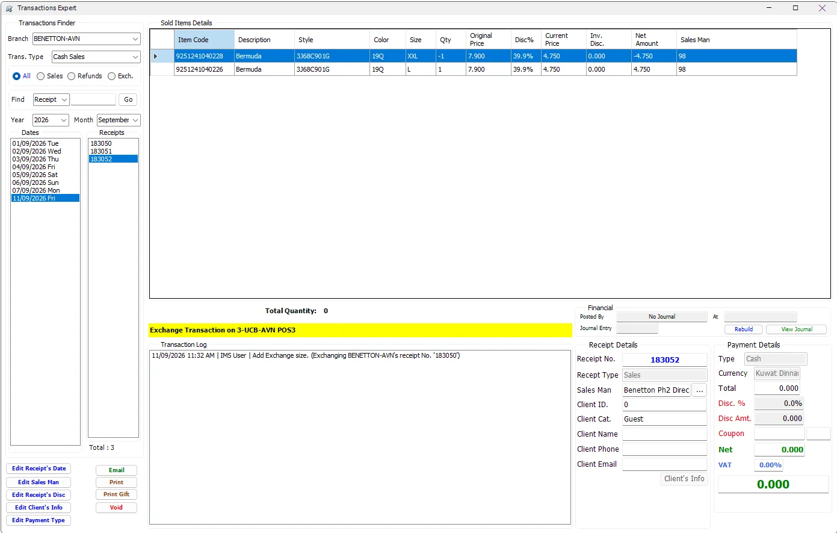
Task: Click the Receipt No. field showing 183052
Action: (664, 360)
